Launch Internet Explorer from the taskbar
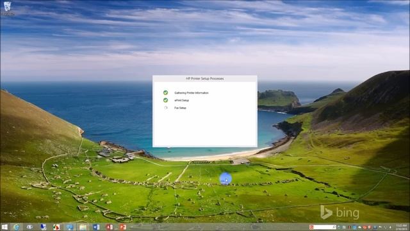This screenshot has width=410, height=231. click(16, 227)
